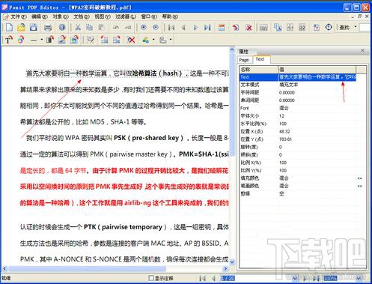This screenshot has width=372, height=284.
Task: Zoom out using the minus circle icon
Action: [156, 27]
